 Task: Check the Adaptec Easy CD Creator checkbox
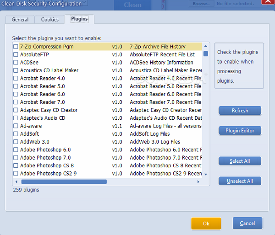16,110
